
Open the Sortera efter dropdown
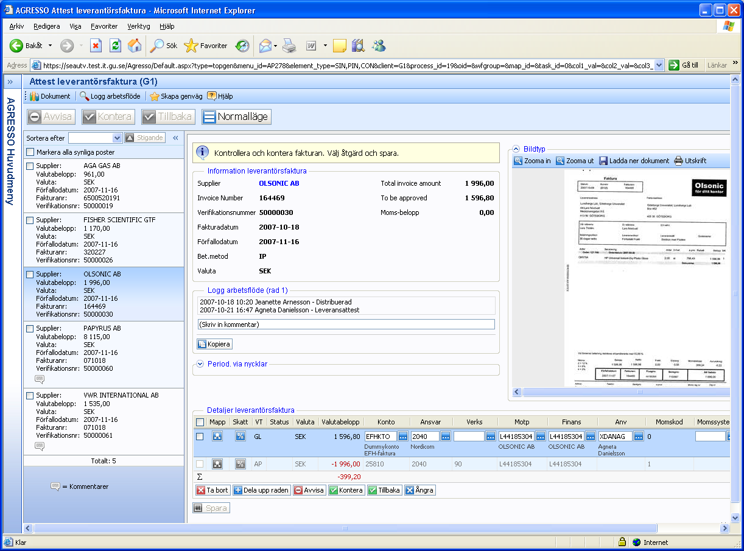96,138
